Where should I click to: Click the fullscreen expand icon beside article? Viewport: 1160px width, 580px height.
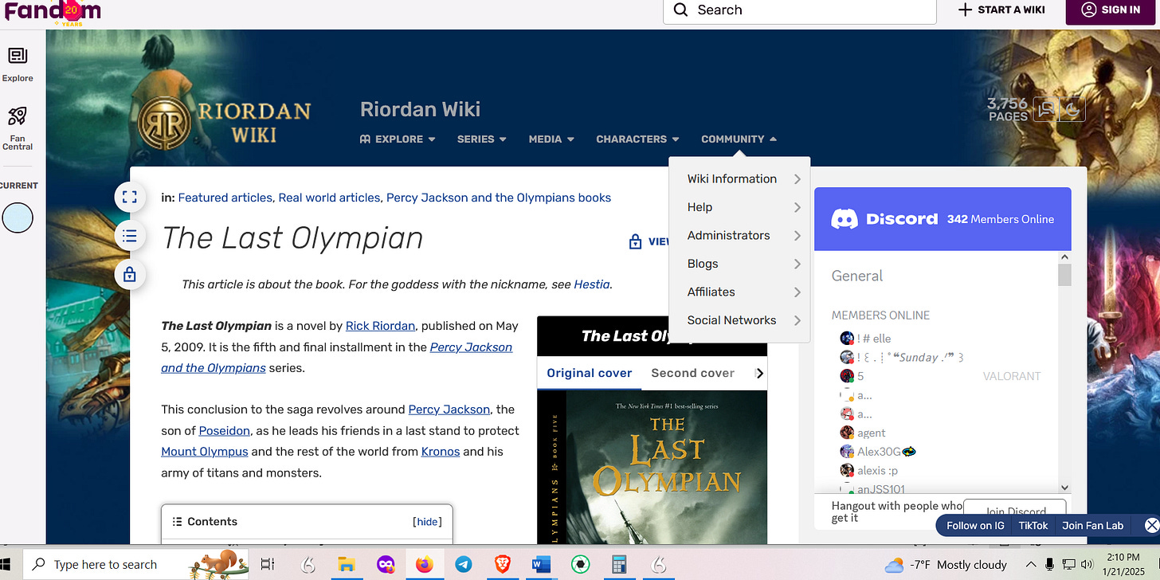click(130, 197)
